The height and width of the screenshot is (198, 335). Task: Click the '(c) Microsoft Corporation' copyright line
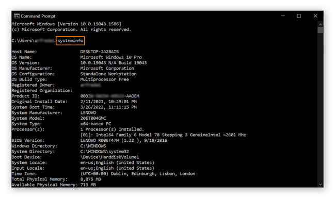pyautogui.click(x=71, y=29)
